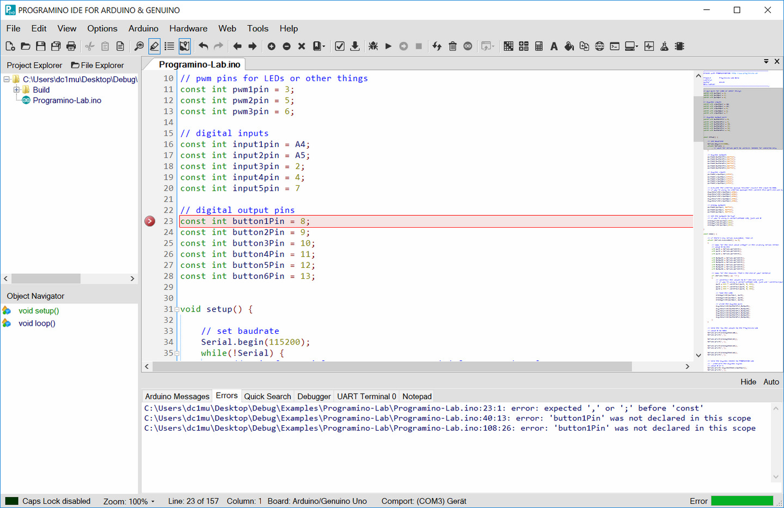The width and height of the screenshot is (784, 508).
Task: Close the editor document with X
Action: 777,62
